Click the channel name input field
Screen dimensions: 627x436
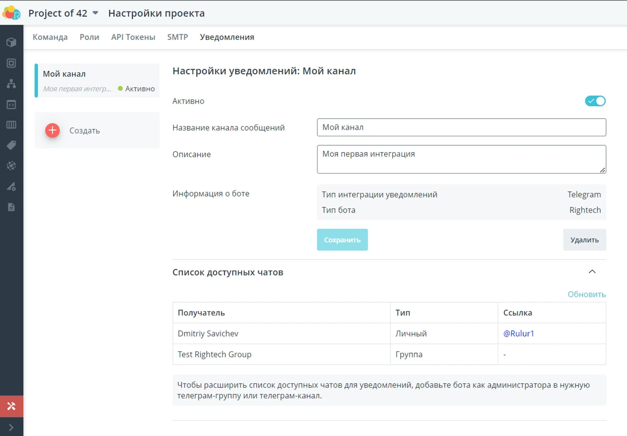point(461,127)
